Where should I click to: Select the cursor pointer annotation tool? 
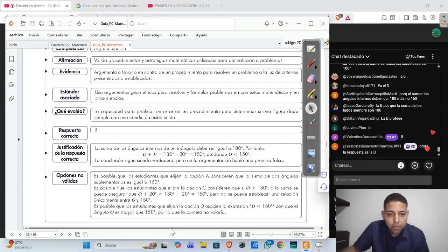click(311, 108)
